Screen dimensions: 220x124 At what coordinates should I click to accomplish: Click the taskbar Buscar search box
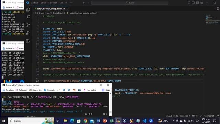coord(31,121)
